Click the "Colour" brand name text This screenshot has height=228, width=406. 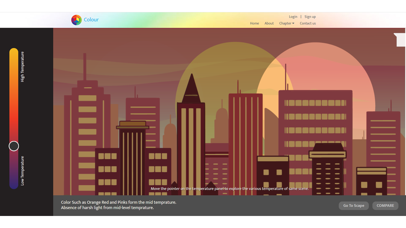[x=91, y=20]
